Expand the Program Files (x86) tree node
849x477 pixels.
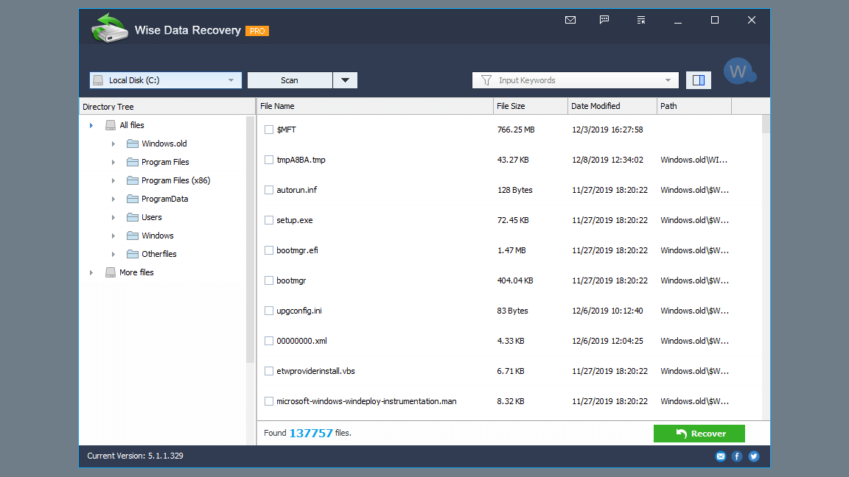tap(113, 180)
